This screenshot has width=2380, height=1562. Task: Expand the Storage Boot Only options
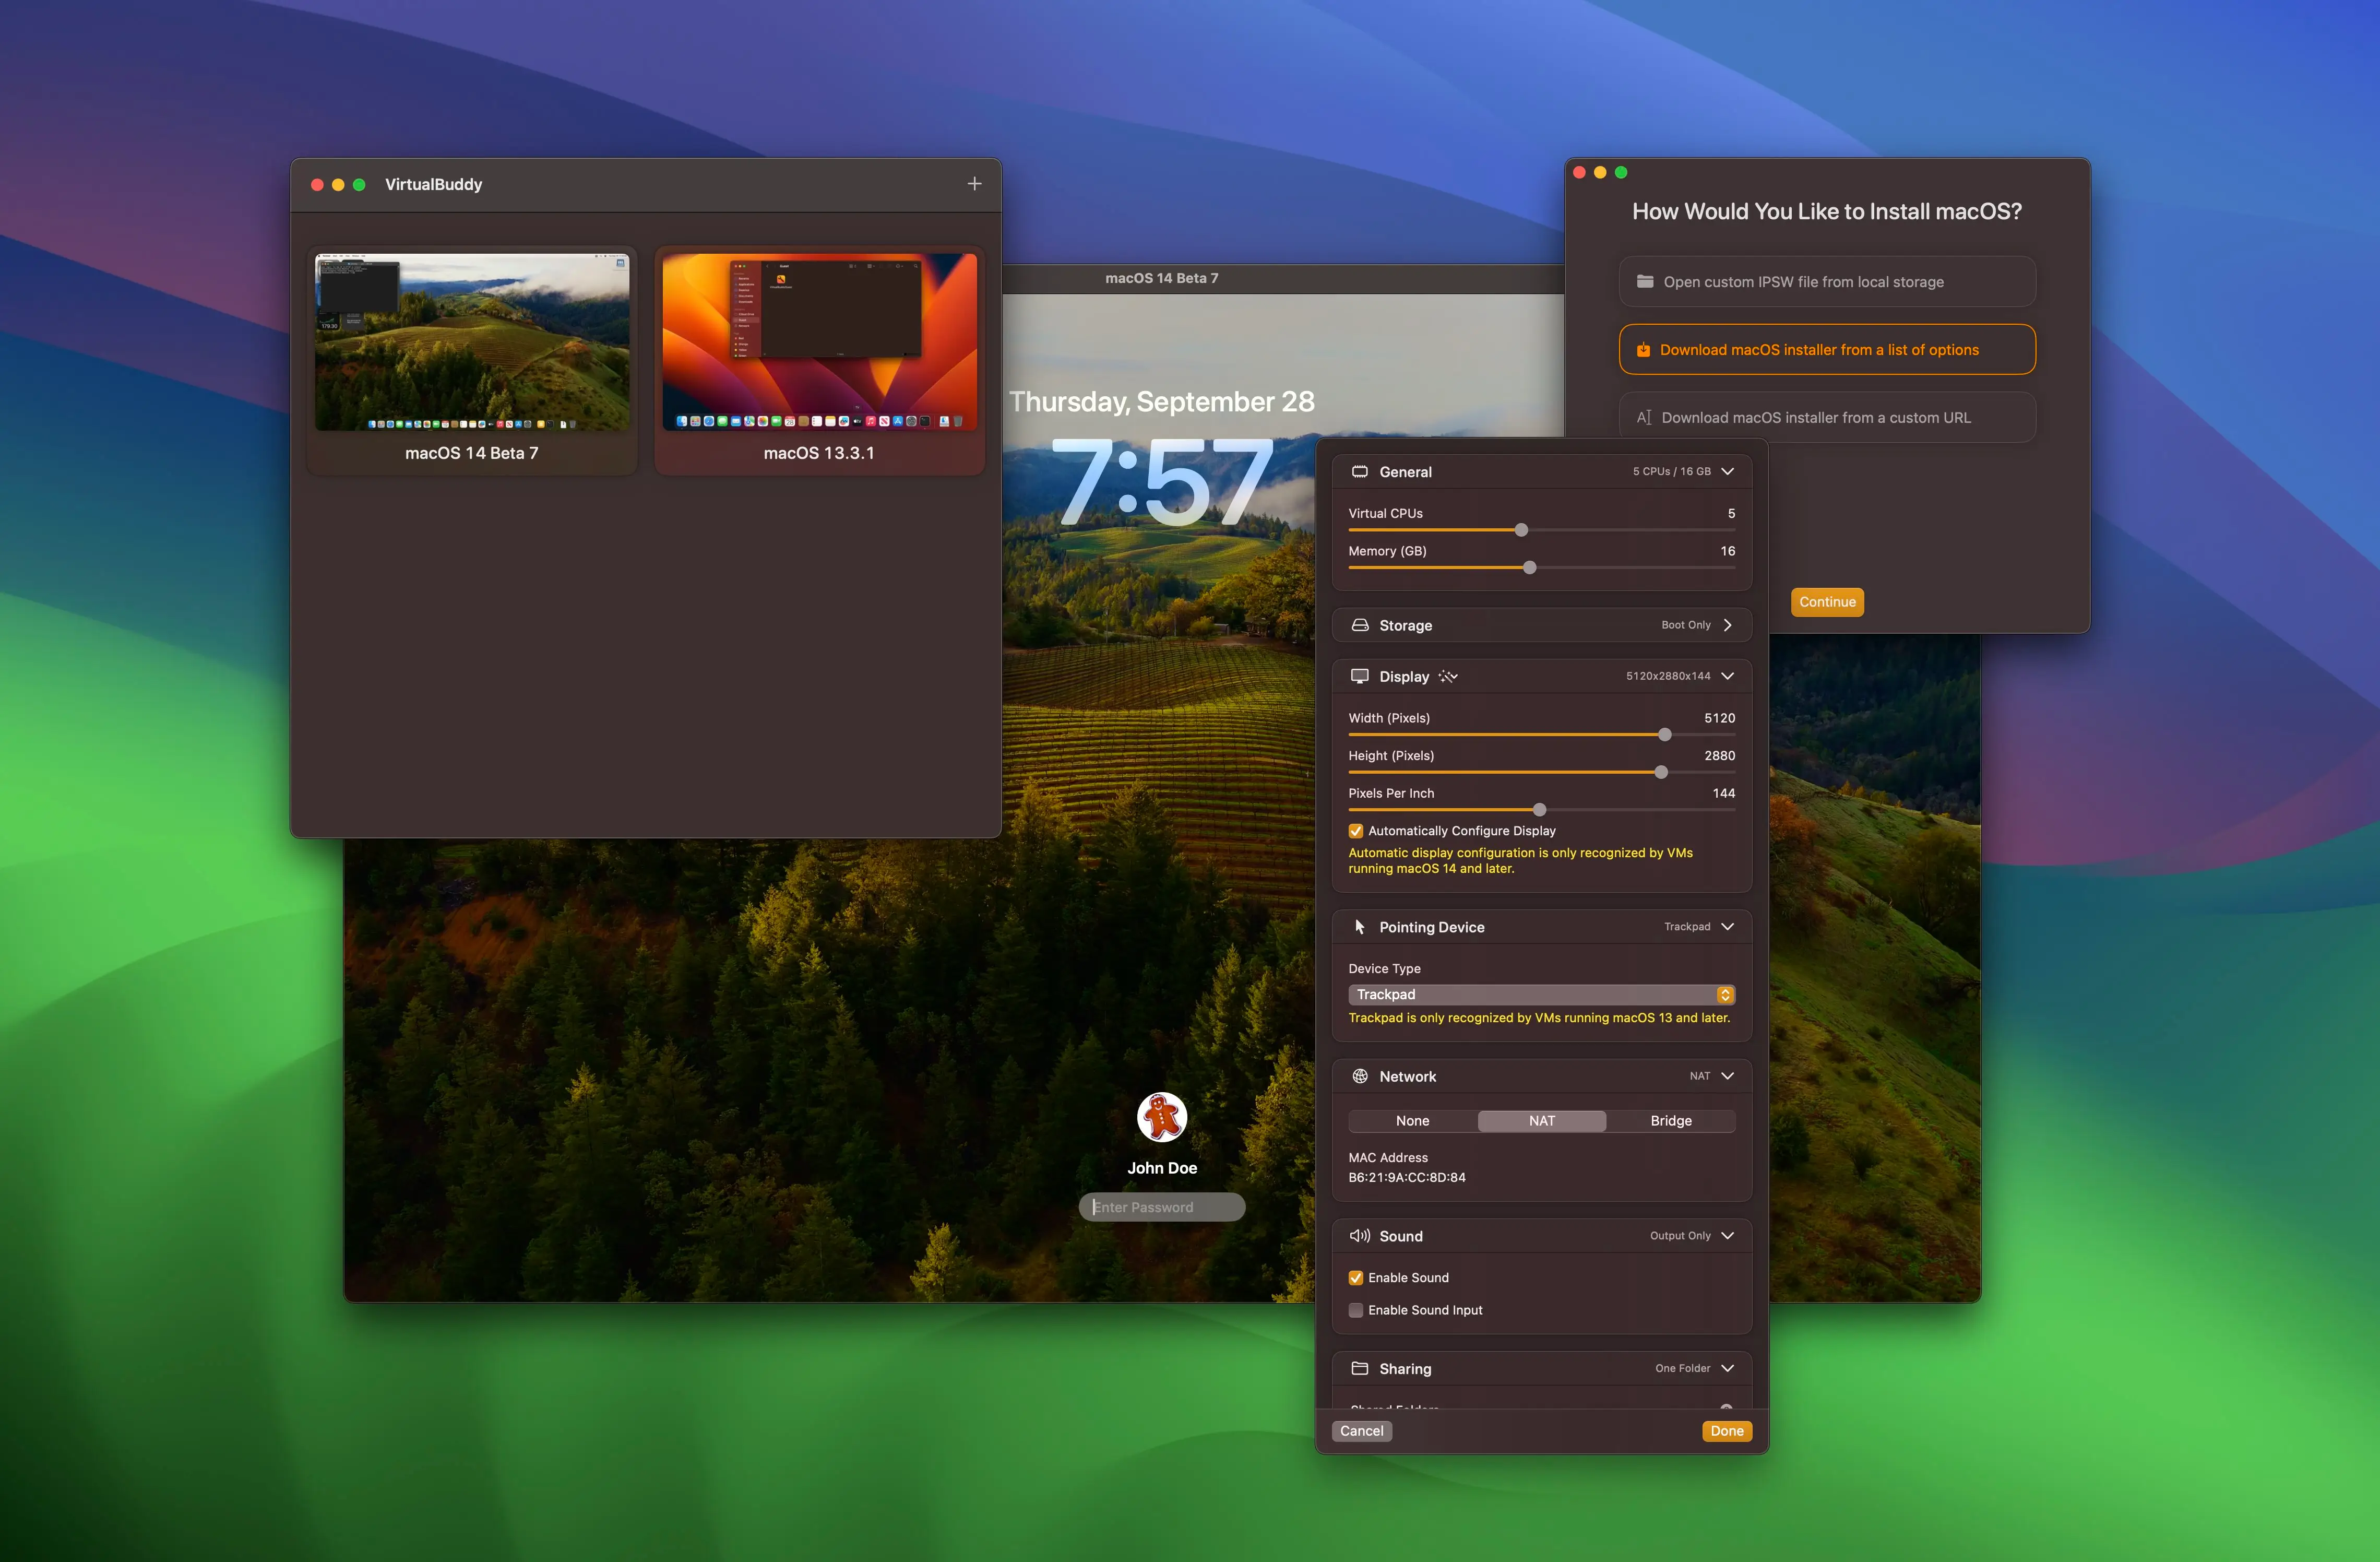(x=1729, y=624)
